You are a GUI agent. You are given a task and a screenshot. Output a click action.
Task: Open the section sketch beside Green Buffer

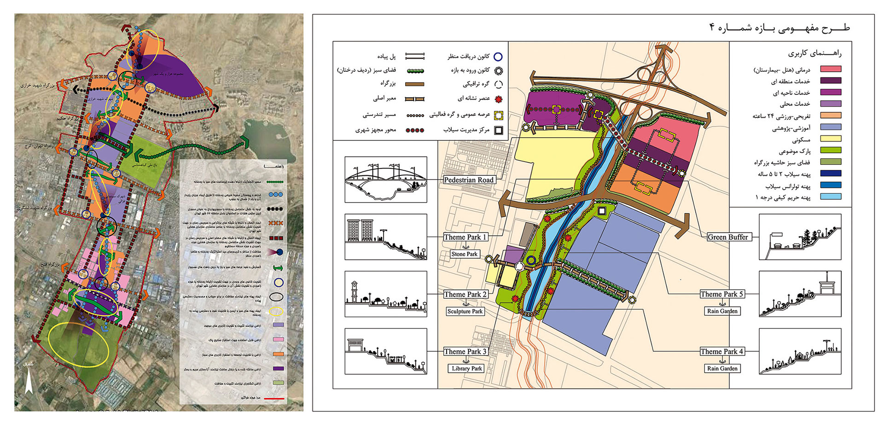pos(799,237)
